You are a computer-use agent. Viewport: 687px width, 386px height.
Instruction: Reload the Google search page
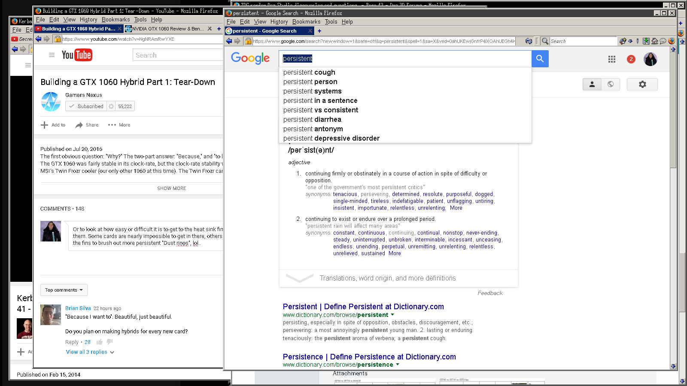point(529,41)
